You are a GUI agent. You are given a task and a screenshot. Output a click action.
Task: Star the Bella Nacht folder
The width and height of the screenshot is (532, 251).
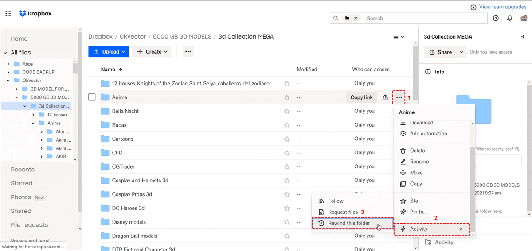pos(287,111)
